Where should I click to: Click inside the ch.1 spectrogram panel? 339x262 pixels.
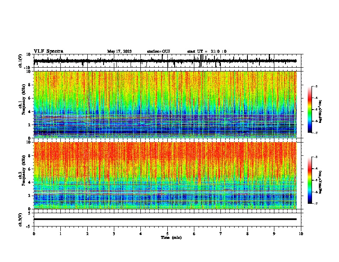[165, 104]
